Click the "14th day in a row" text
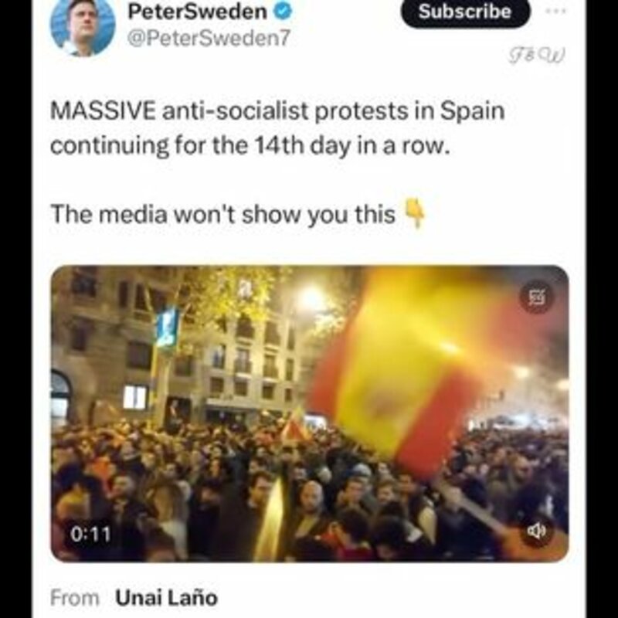Screen dimensions: 618x618 click(352, 146)
